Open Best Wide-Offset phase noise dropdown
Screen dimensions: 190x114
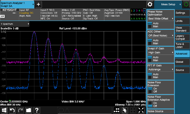pyautogui.click(x=161, y=19)
